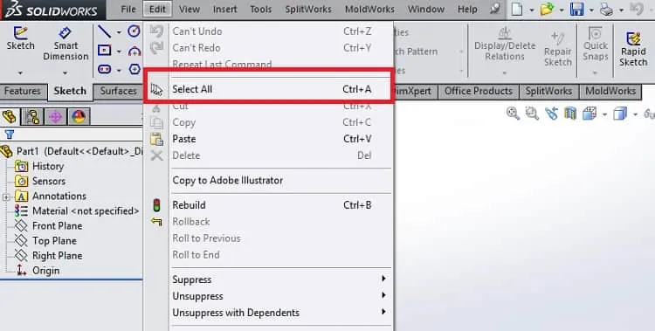This screenshot has width=655, height=331.
Task: Select Front Plane in feature tree
Action: point(58,225)
